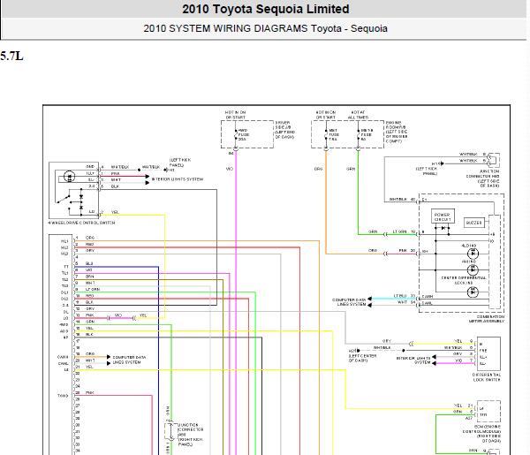Viewport: 530px width, 455px height.
Task: Click 'HOT AT ALL TIMES' header label
Action: pos(359,115)
